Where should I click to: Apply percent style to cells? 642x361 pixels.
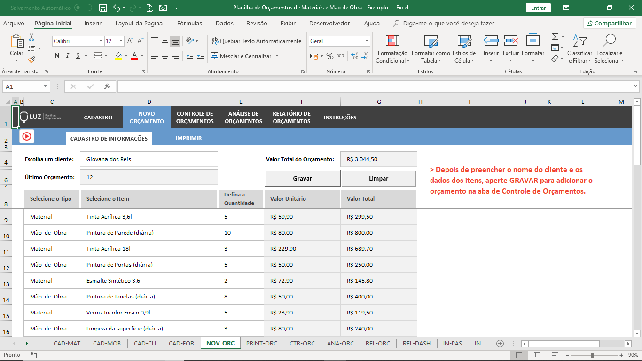330,56
